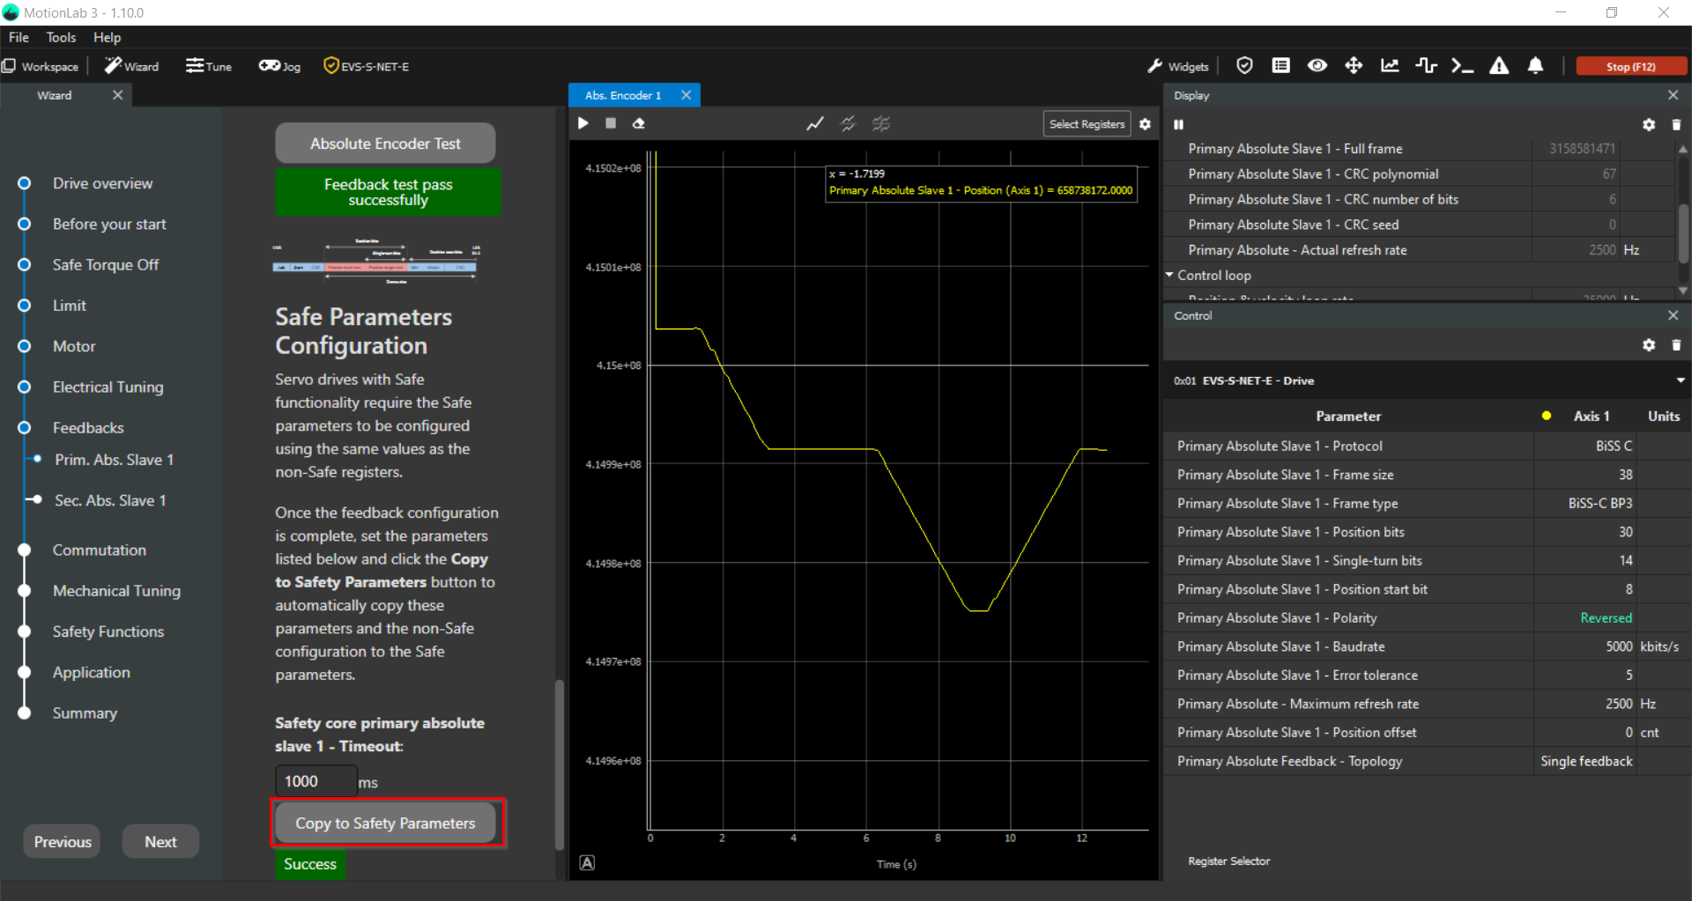This screenshot has height=901, width=1692.
Task: Toggle the scope auto-scale A button
Action: (x=587, y=863)
